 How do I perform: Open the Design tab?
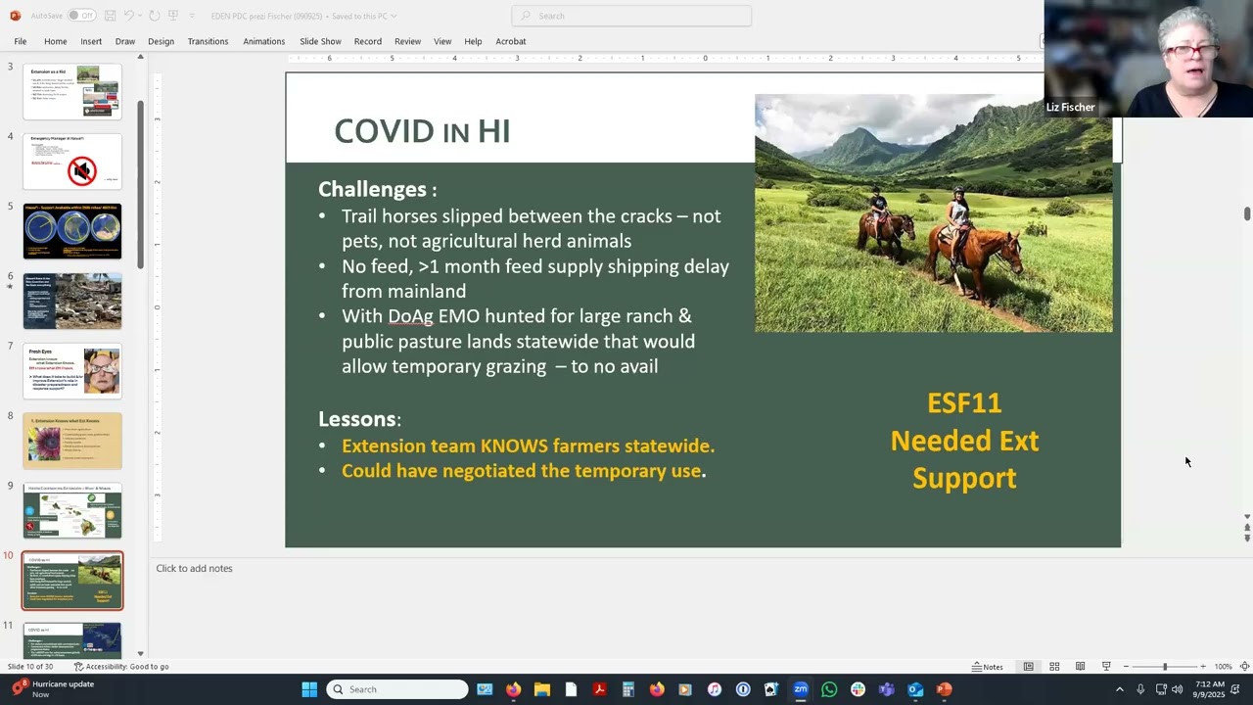pyautogui.click(x=161, y=41)
